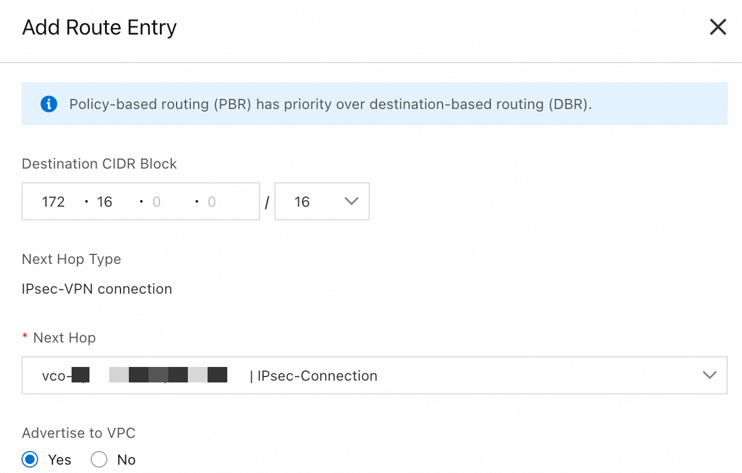Click the first octet field showing 172
This screenshot has height=473, width=742.
54,202
